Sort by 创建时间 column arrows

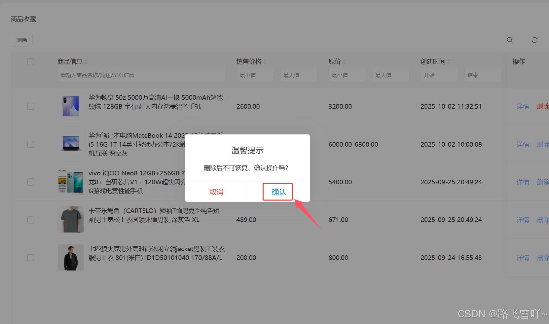coord(449,62)
